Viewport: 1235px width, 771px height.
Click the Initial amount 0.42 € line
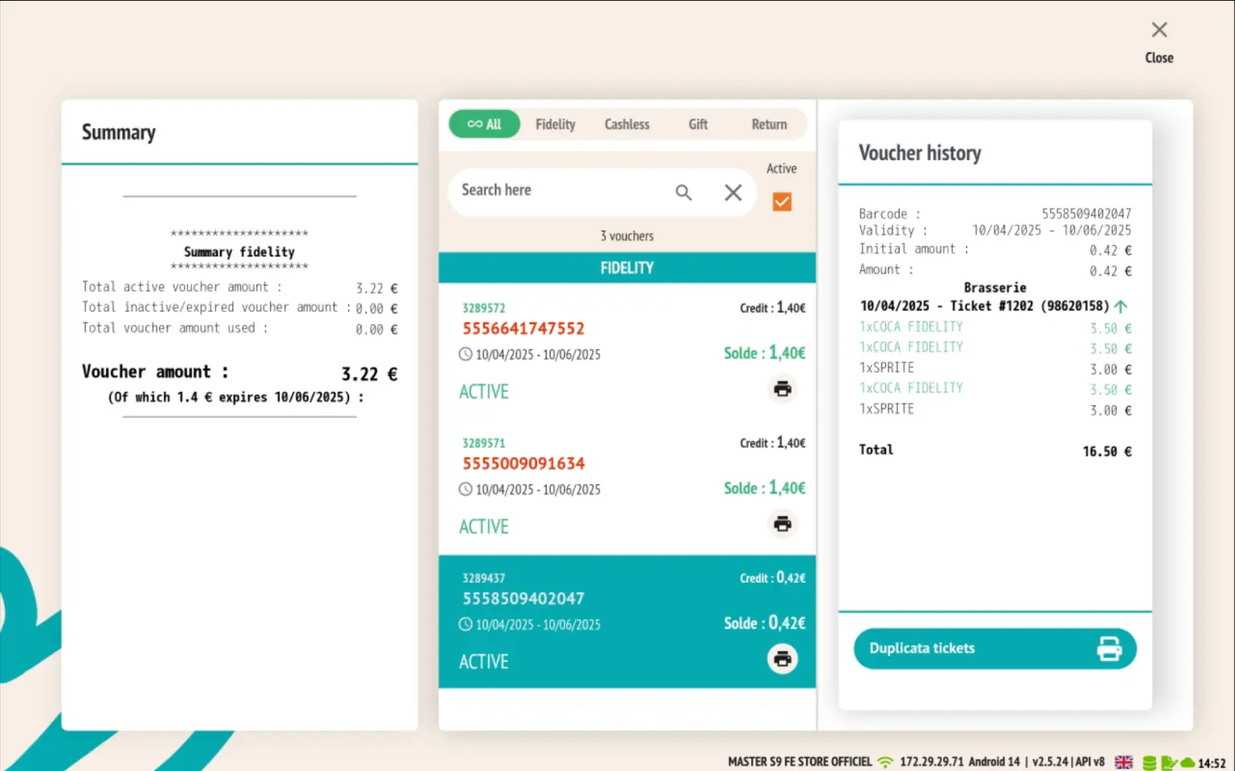pos(995,250)
